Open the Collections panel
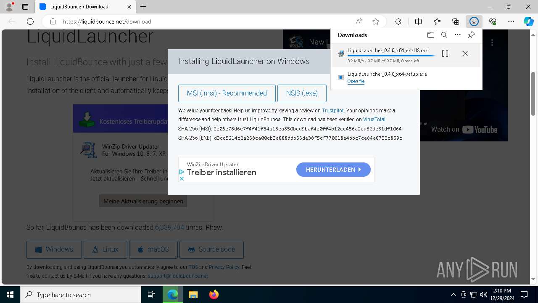 coord(456,21)
